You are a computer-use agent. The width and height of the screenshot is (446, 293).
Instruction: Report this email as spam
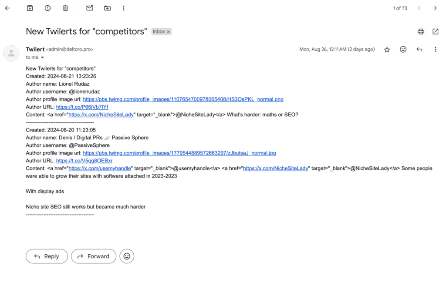point(47,8)
